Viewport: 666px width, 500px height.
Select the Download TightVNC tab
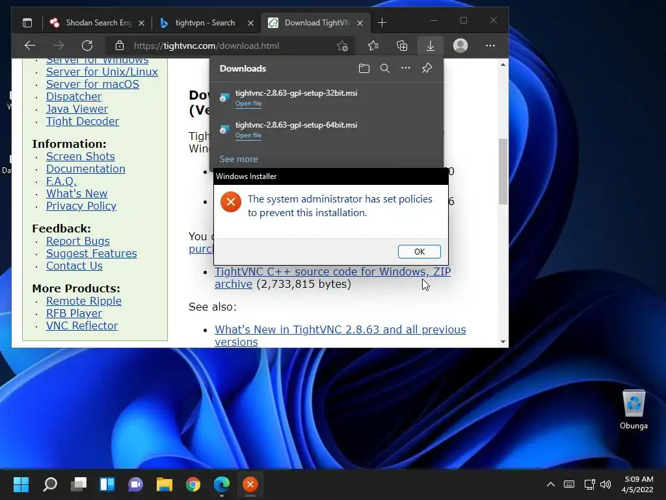(315, 23)
